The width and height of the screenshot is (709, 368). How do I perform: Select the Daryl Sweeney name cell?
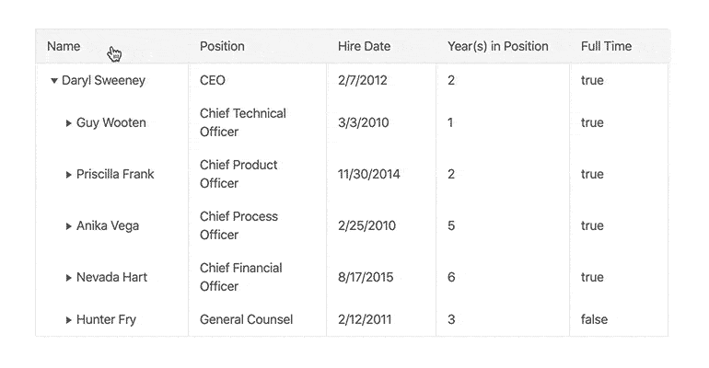point(112,80)
